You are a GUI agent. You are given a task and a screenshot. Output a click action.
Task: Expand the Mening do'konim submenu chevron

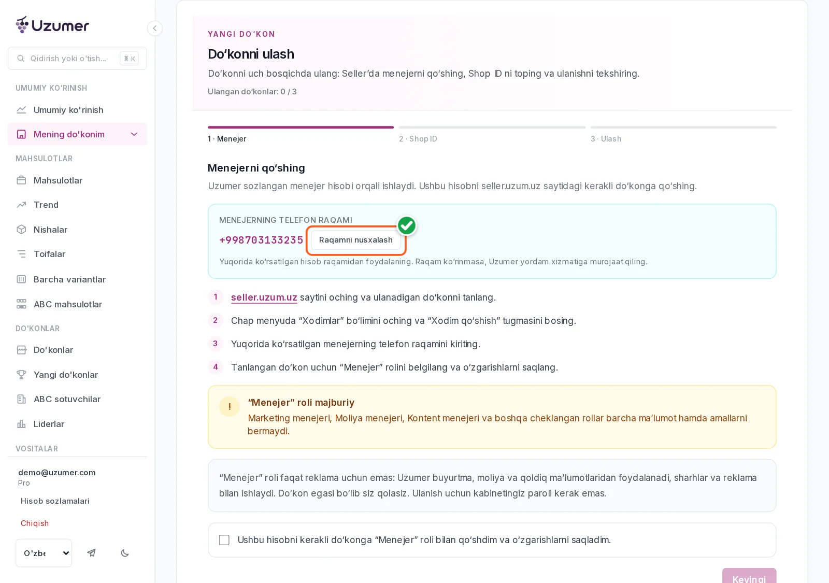(134, 134)
